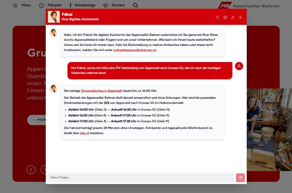Click the Menu label in the top bar
This screenshot has height=193, width=292.
pos(26,5)
